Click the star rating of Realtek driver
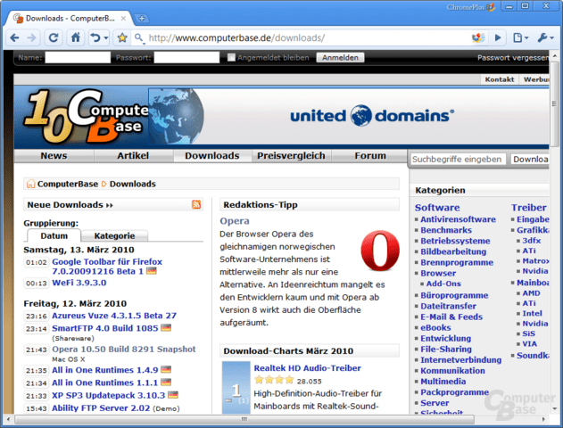The image size is (563, 428). (x=274, y=380)
